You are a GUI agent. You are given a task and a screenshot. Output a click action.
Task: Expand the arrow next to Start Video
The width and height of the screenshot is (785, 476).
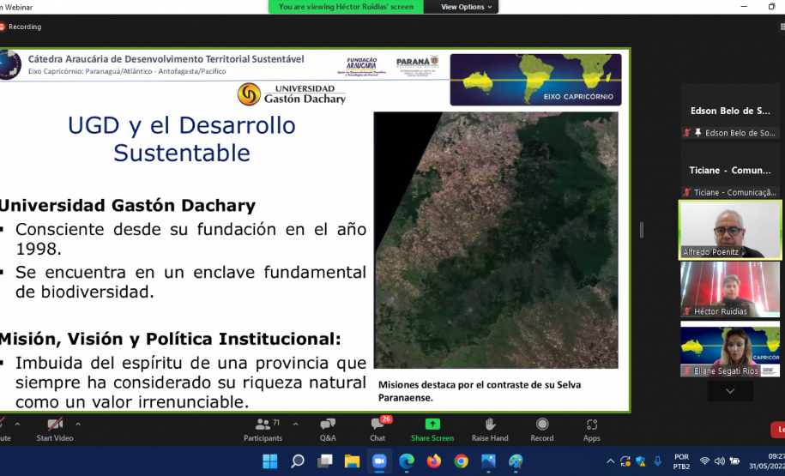(x=78, y=424)
